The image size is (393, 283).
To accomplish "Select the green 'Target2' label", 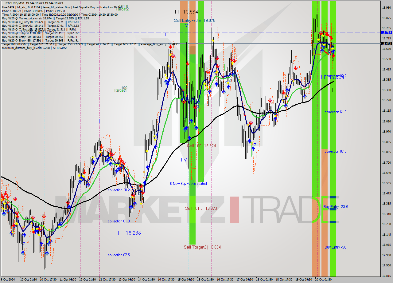I will pos(122,9).
